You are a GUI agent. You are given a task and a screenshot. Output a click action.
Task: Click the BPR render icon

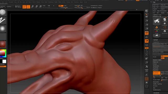146,11
